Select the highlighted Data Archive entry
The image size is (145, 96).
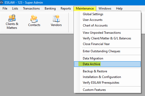tap(107, 64)
